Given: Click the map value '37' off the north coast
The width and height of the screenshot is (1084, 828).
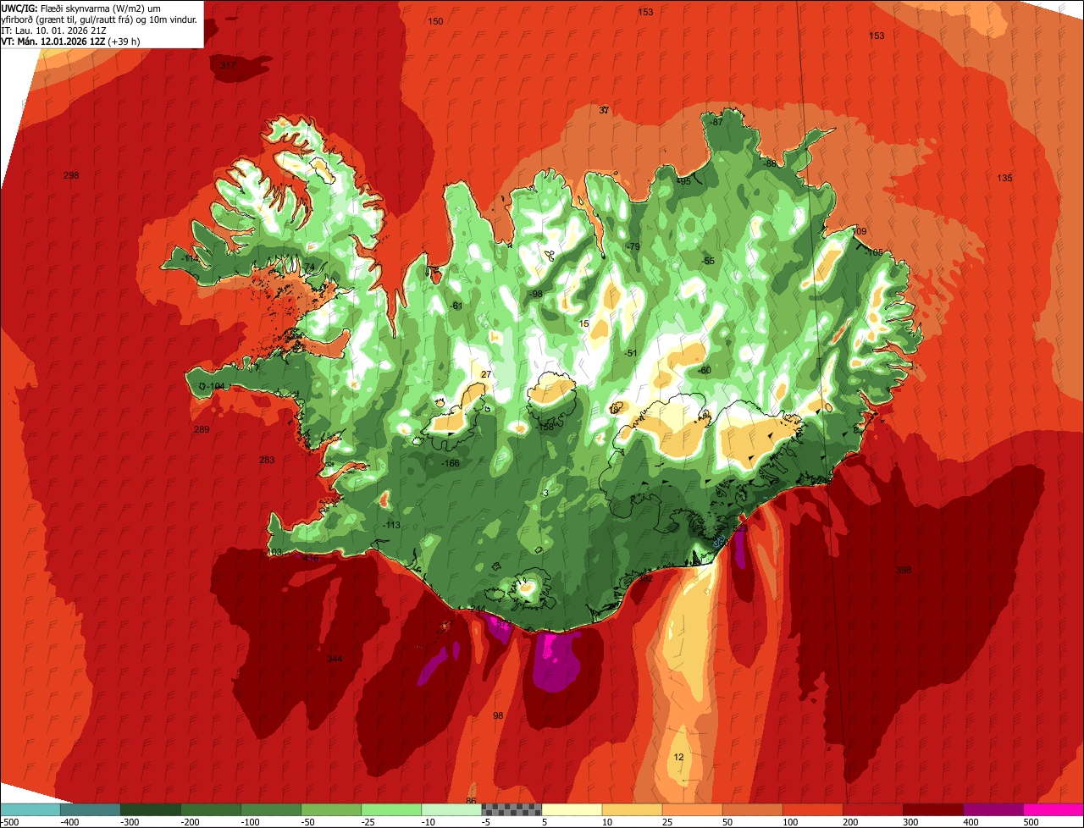Looking at the screenshot, I should coord(604,110).
